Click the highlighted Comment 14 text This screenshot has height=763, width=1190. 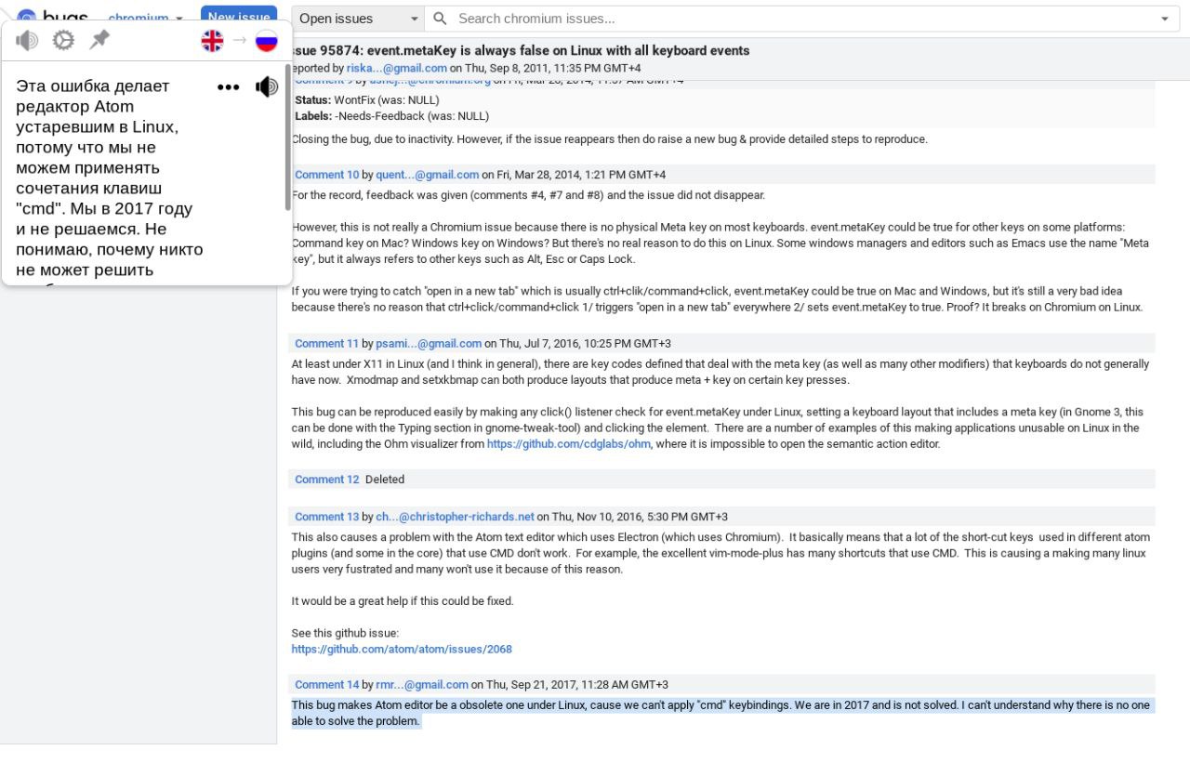click(721, 713)
